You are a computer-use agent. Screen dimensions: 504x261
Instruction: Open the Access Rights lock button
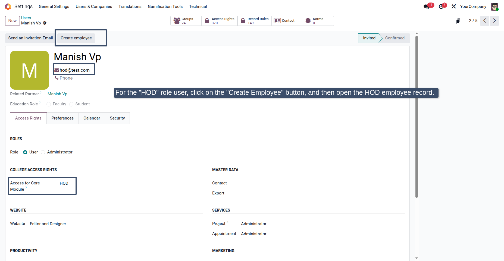coord(220,21)
